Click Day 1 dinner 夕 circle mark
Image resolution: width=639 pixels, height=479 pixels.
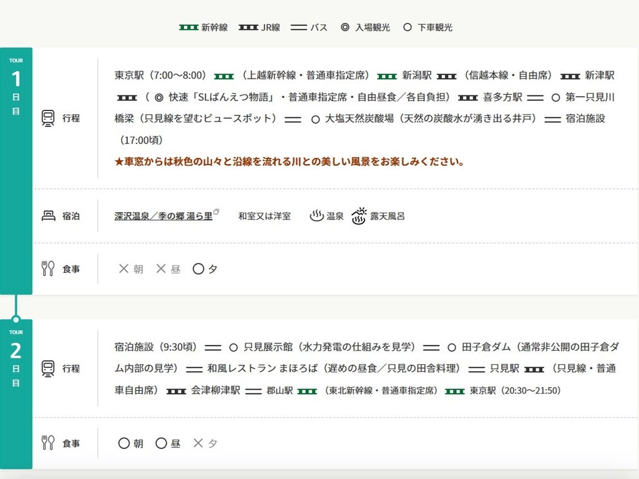(198, 269)
